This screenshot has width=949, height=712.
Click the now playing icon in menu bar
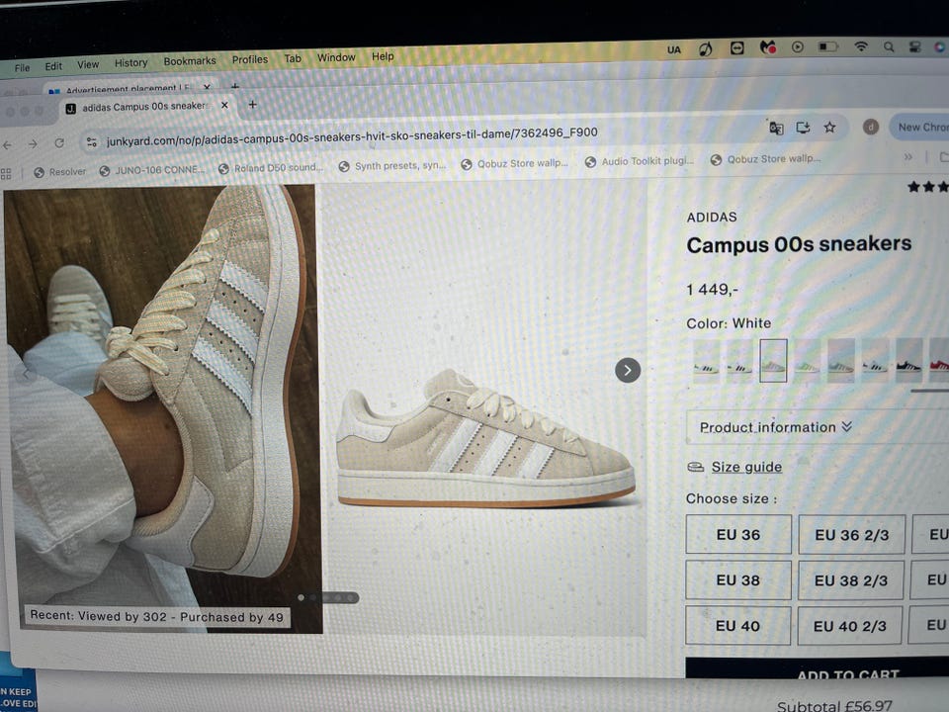coord(797,47)
